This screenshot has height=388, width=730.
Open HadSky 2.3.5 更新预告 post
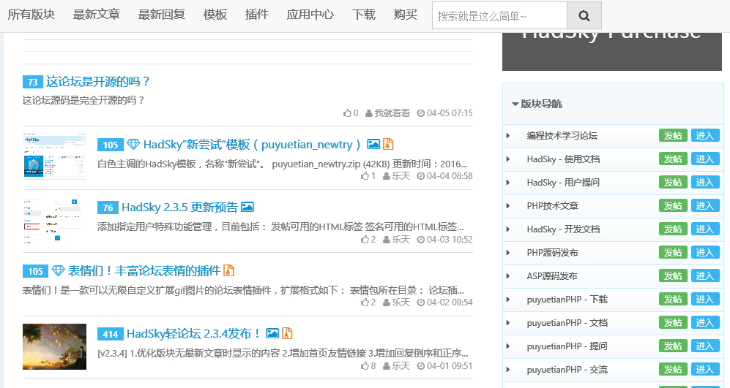(x=179, y=208)
